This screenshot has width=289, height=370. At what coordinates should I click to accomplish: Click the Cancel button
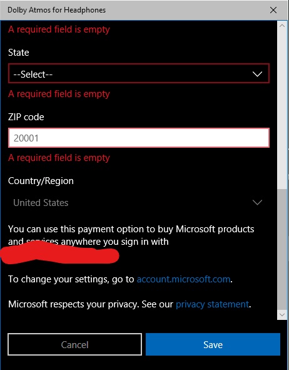(x=74, y=344)
